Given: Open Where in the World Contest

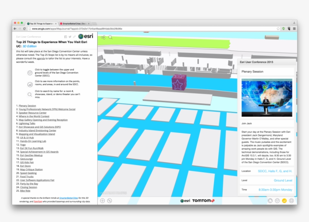Looking at the screenshot, I should tap(34, 116).
